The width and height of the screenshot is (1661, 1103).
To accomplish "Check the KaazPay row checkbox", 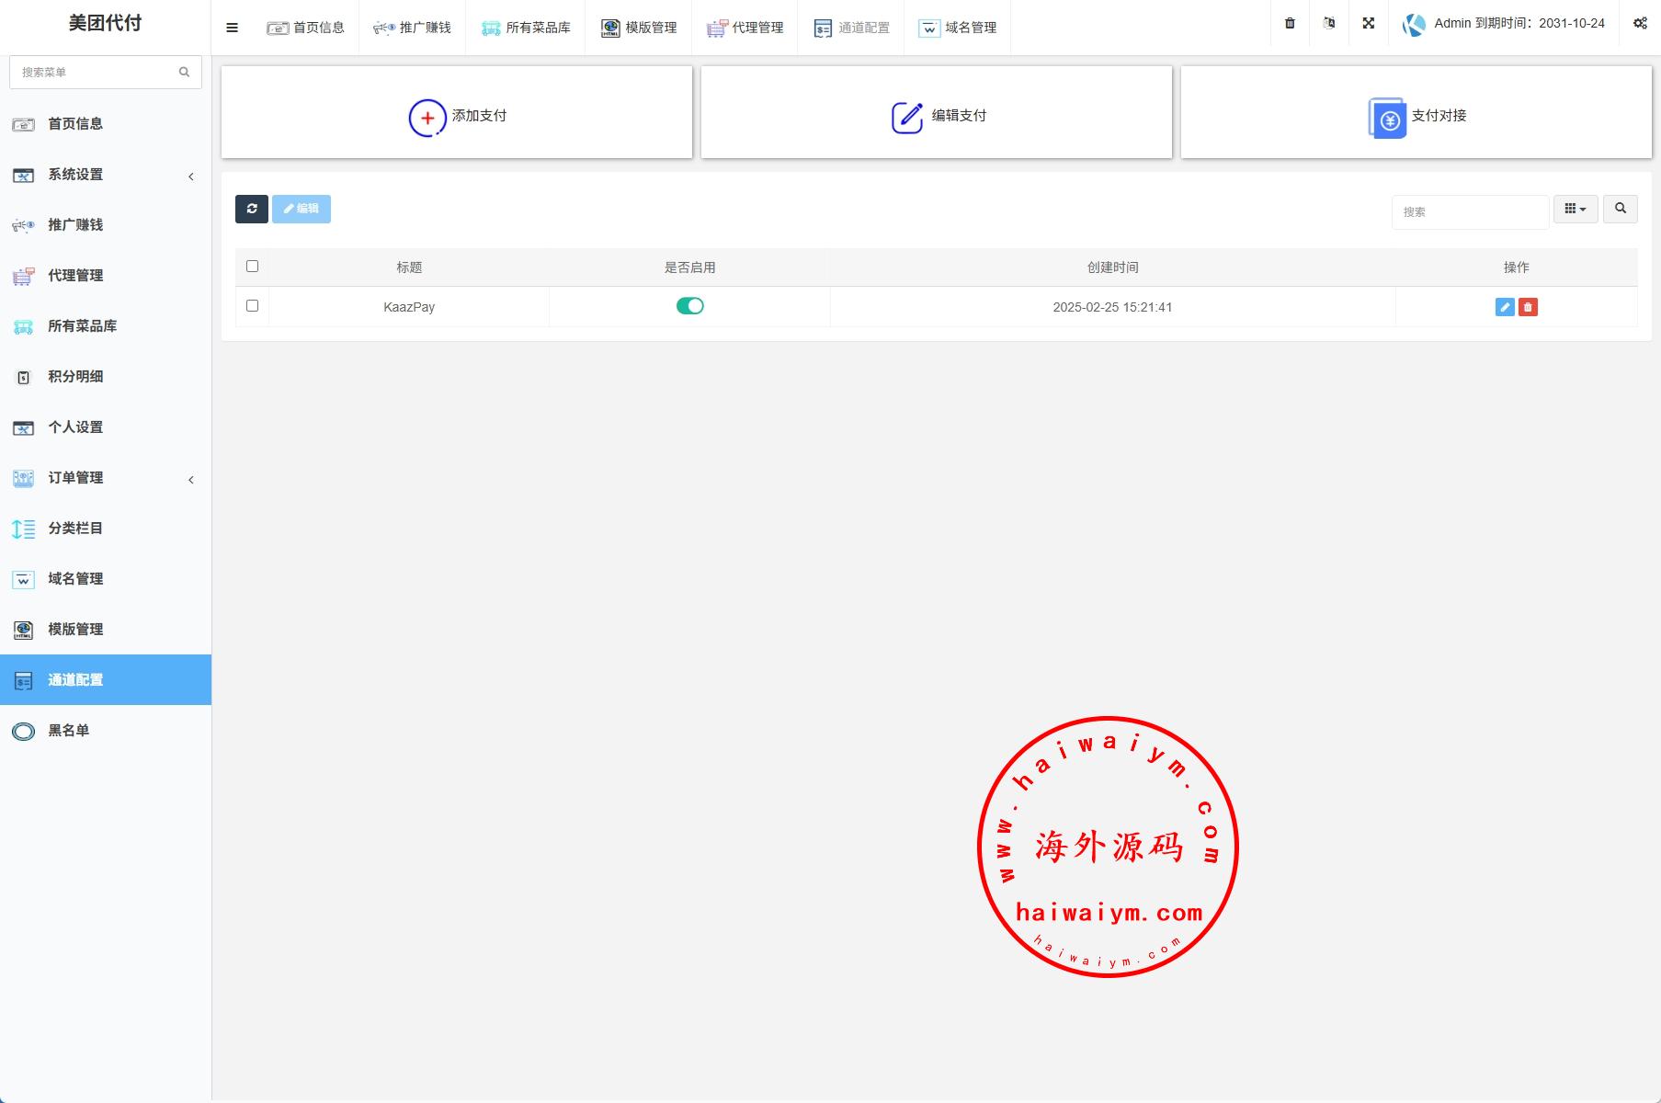I will coord(252,305).
